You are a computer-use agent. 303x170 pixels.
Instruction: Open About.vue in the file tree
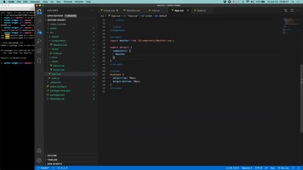coord(59,66)
